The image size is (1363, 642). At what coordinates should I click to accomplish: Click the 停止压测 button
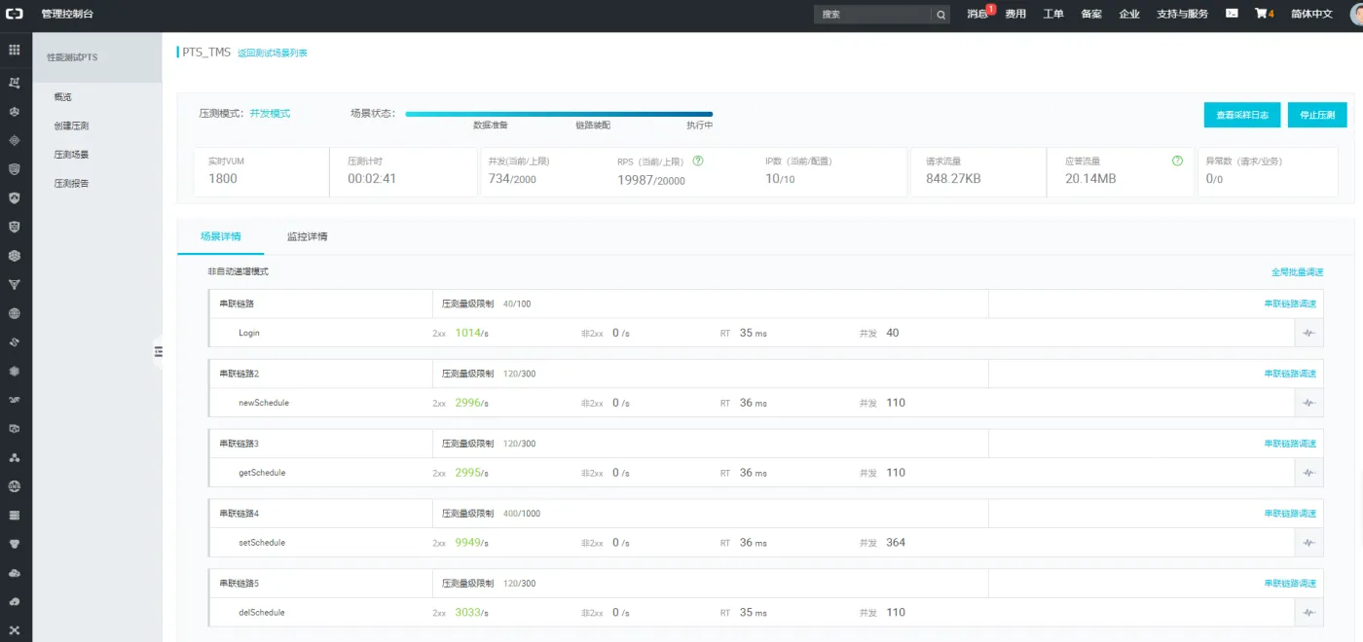[x=1317, y=115]
